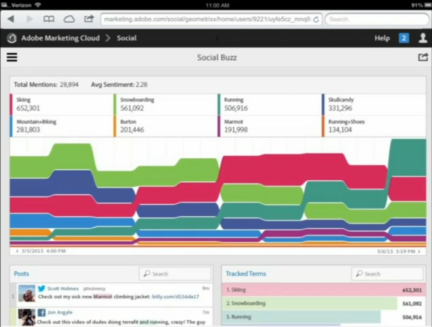Click the Skiing color bar swatch

click(11, 105)
